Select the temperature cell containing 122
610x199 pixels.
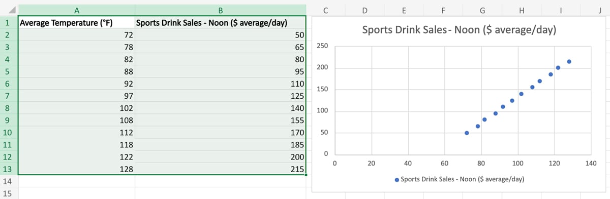[x=76, y=157]
